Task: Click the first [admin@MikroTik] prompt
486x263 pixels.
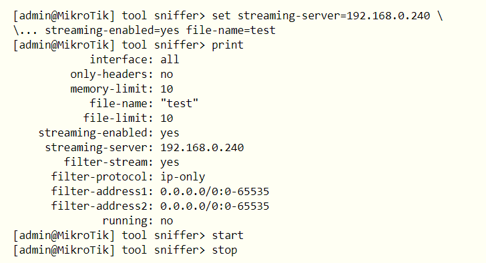Action: tap(64, 16)
